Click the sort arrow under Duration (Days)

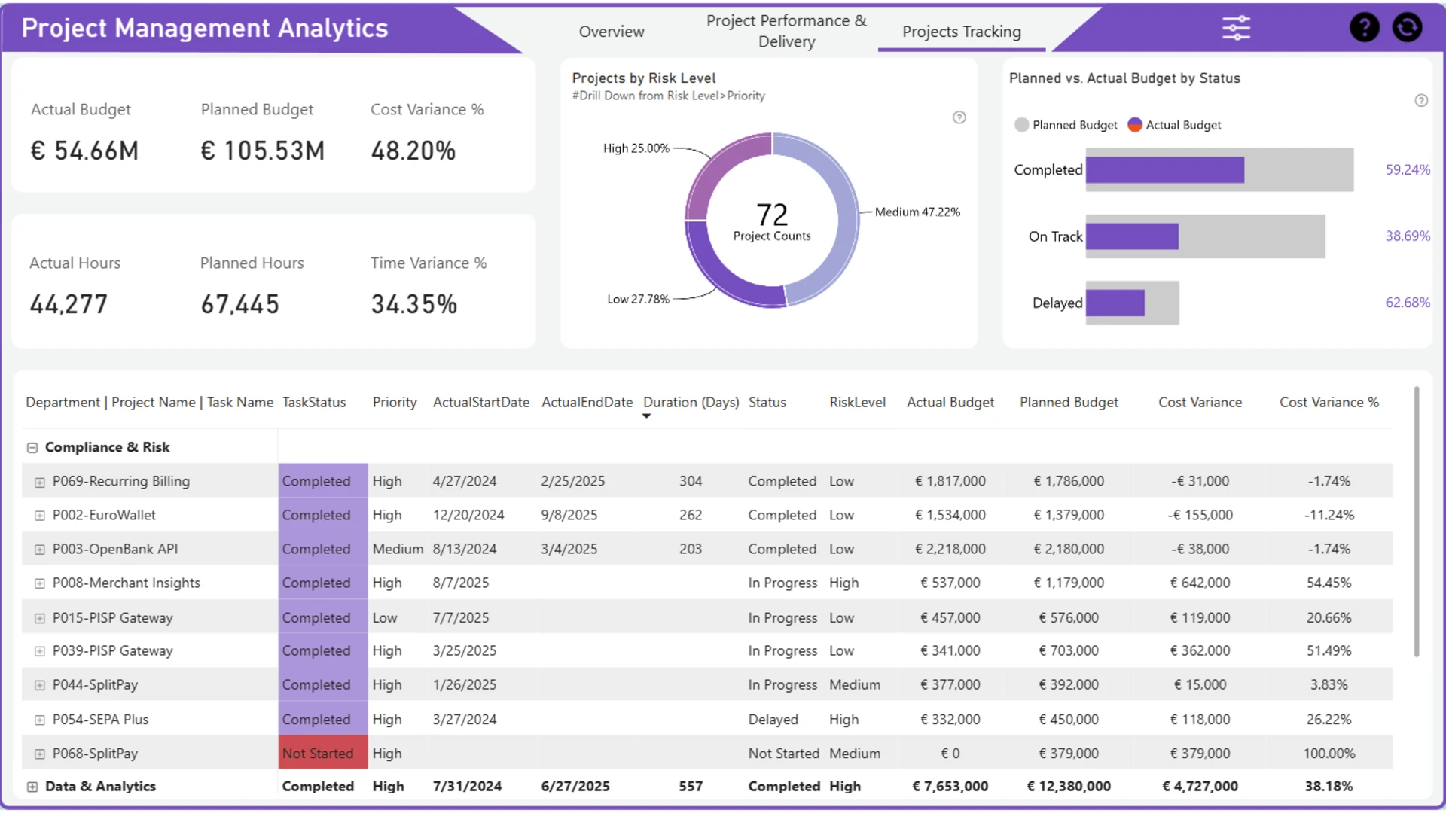646,416
